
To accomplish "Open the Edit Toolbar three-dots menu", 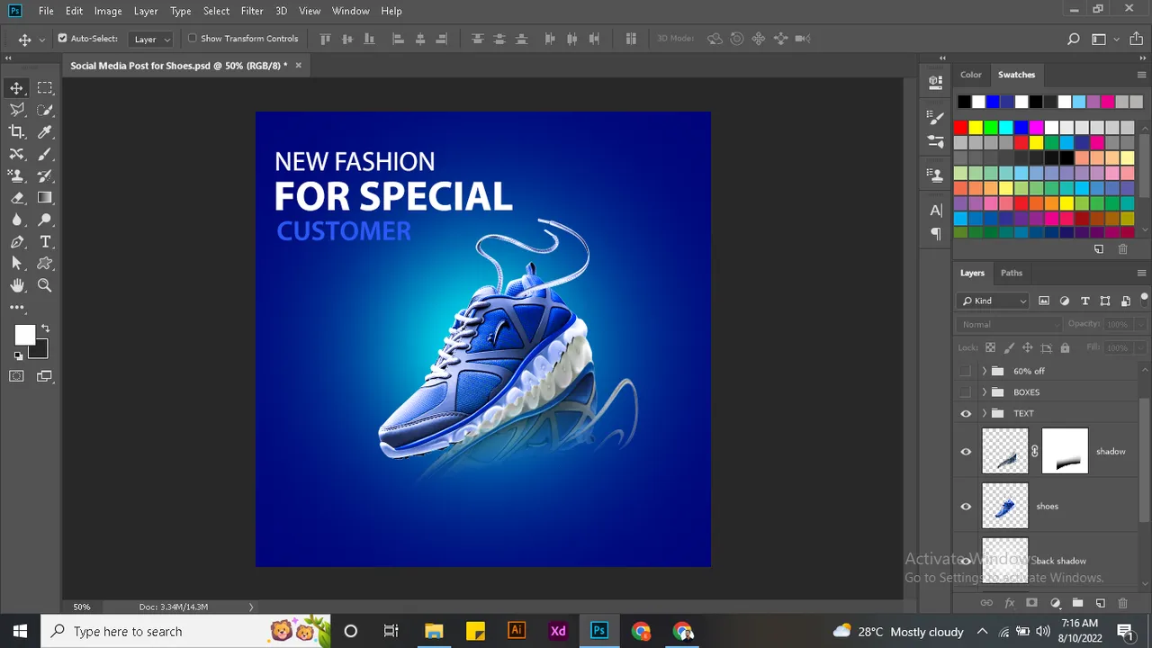I will [17, 308].
